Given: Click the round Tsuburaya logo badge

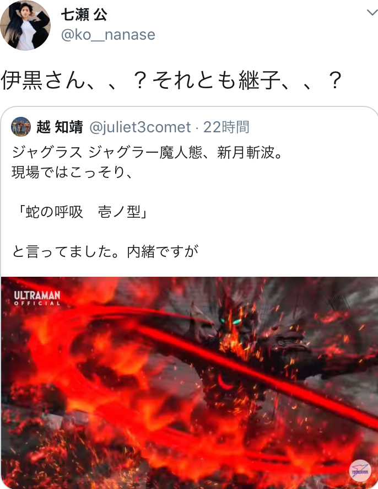Looking at the screenshot, I should (x=360, y=470).
